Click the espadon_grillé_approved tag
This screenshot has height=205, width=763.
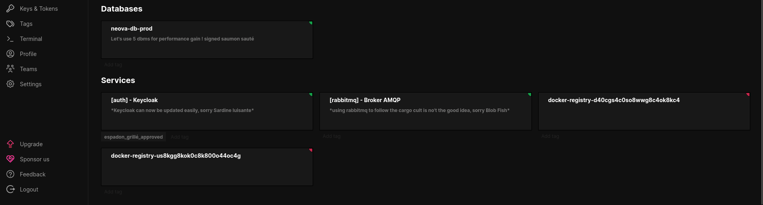click(133, 137)
